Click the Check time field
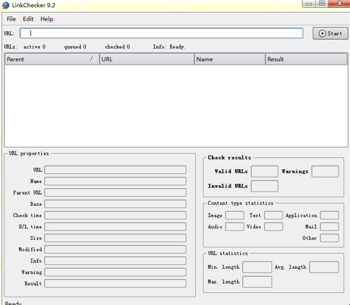The height and width of the screenshot is (305, 350). [115, 215]
